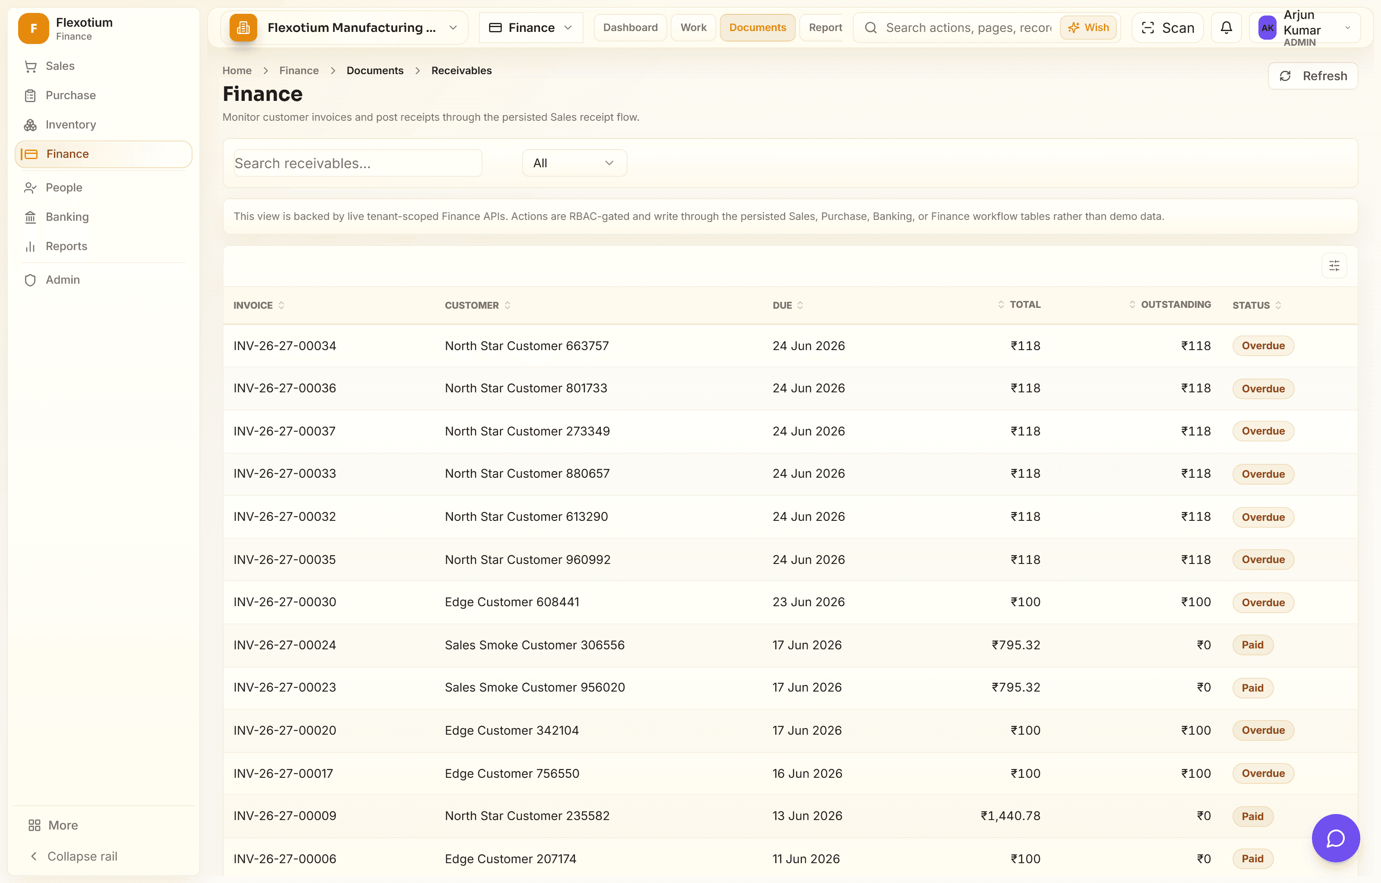The height and width of the screenshot is (883, 1381).
Task: Click the Wish sparkle button
Action: [1088, 28]
